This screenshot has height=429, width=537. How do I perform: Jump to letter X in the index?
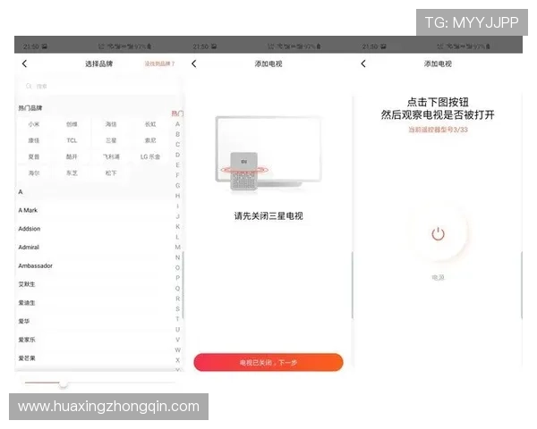click(x=177, y=360)
